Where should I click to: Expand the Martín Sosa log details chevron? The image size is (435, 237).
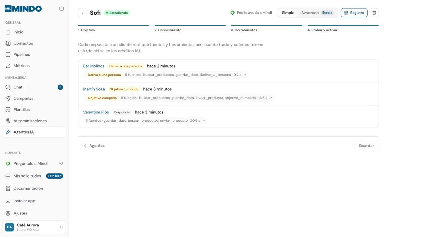click(x=271, y=98)
